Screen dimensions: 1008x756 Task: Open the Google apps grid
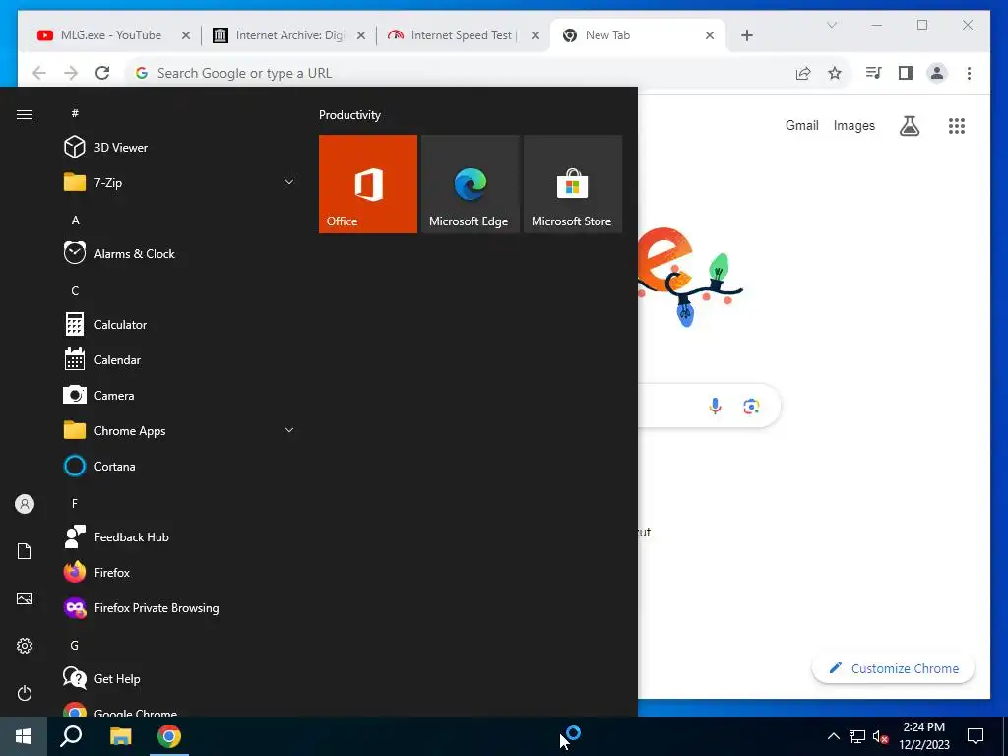(957, 126)
